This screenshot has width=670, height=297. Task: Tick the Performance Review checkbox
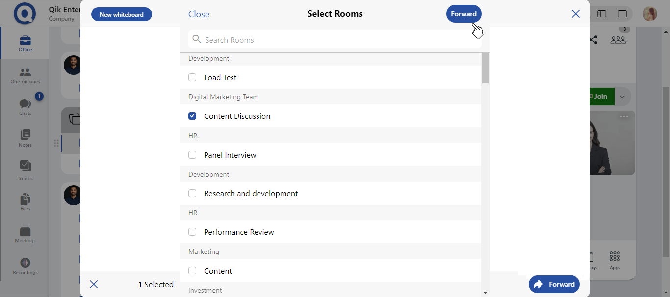tap(192, 232)
